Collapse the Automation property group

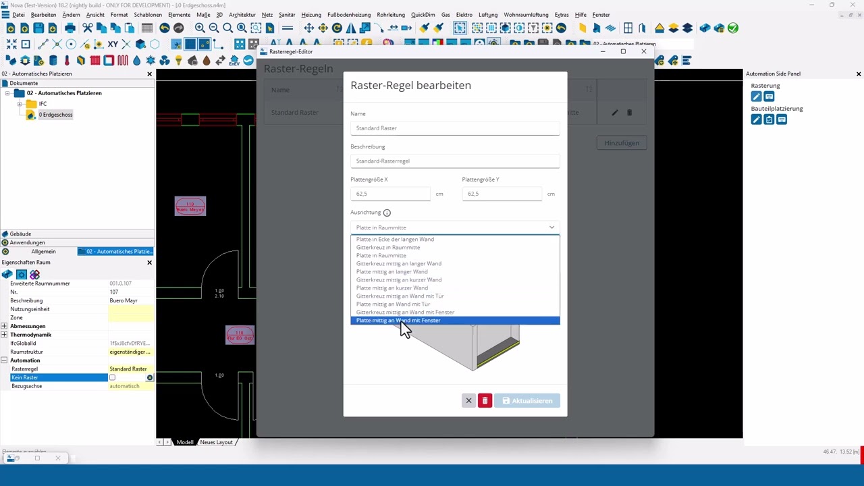(x=4, y=360)
